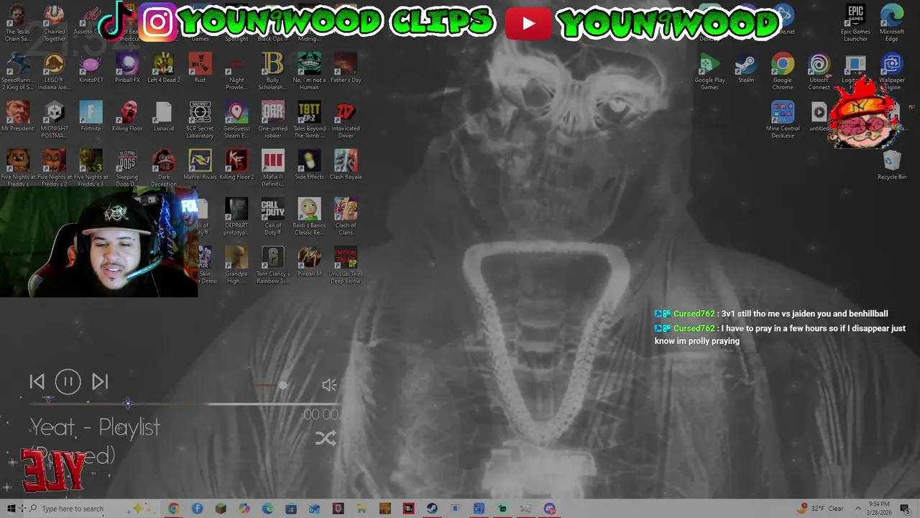The height and width of the screenshot is (518, 920).
Task: Select the DEPPART prototype desktop icon
Action: tap(236, 217)
